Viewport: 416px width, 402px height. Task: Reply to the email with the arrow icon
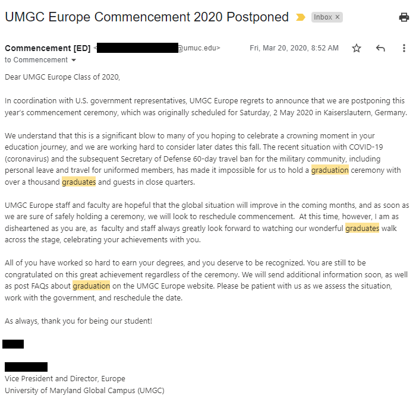coord(380,48)
